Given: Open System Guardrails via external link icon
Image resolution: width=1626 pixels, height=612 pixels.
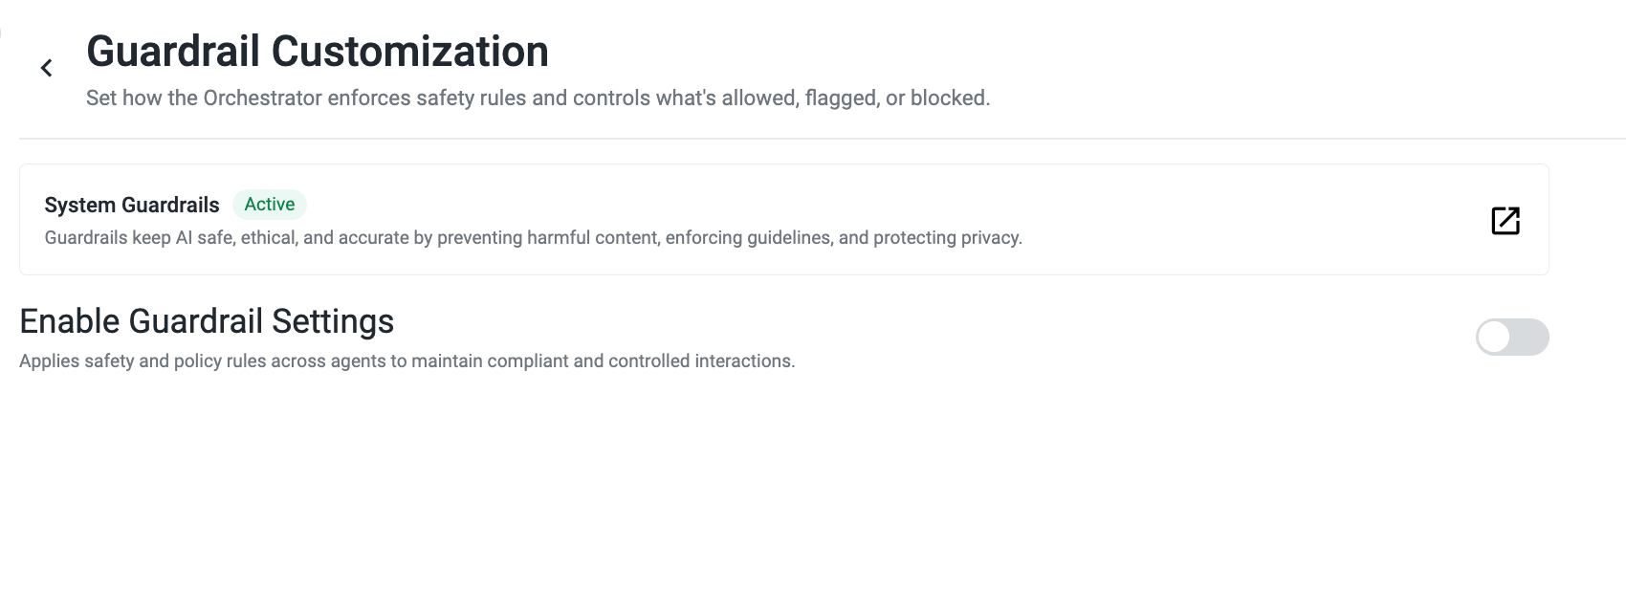Looking at the screenshot, I should pos(1505,220).
